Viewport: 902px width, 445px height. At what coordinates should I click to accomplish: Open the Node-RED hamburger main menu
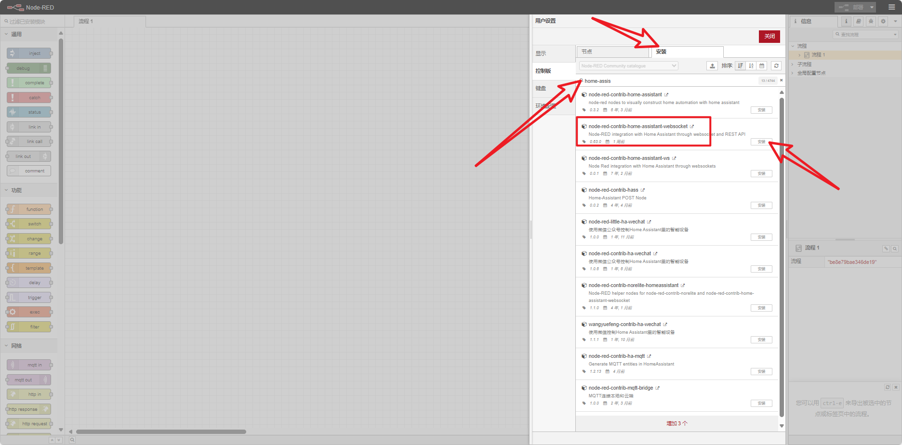point(891,7)
